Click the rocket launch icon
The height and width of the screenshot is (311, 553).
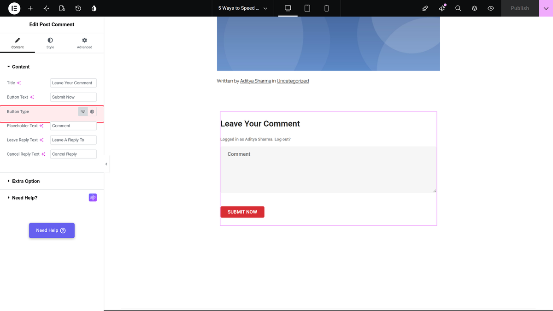(425, 8)
